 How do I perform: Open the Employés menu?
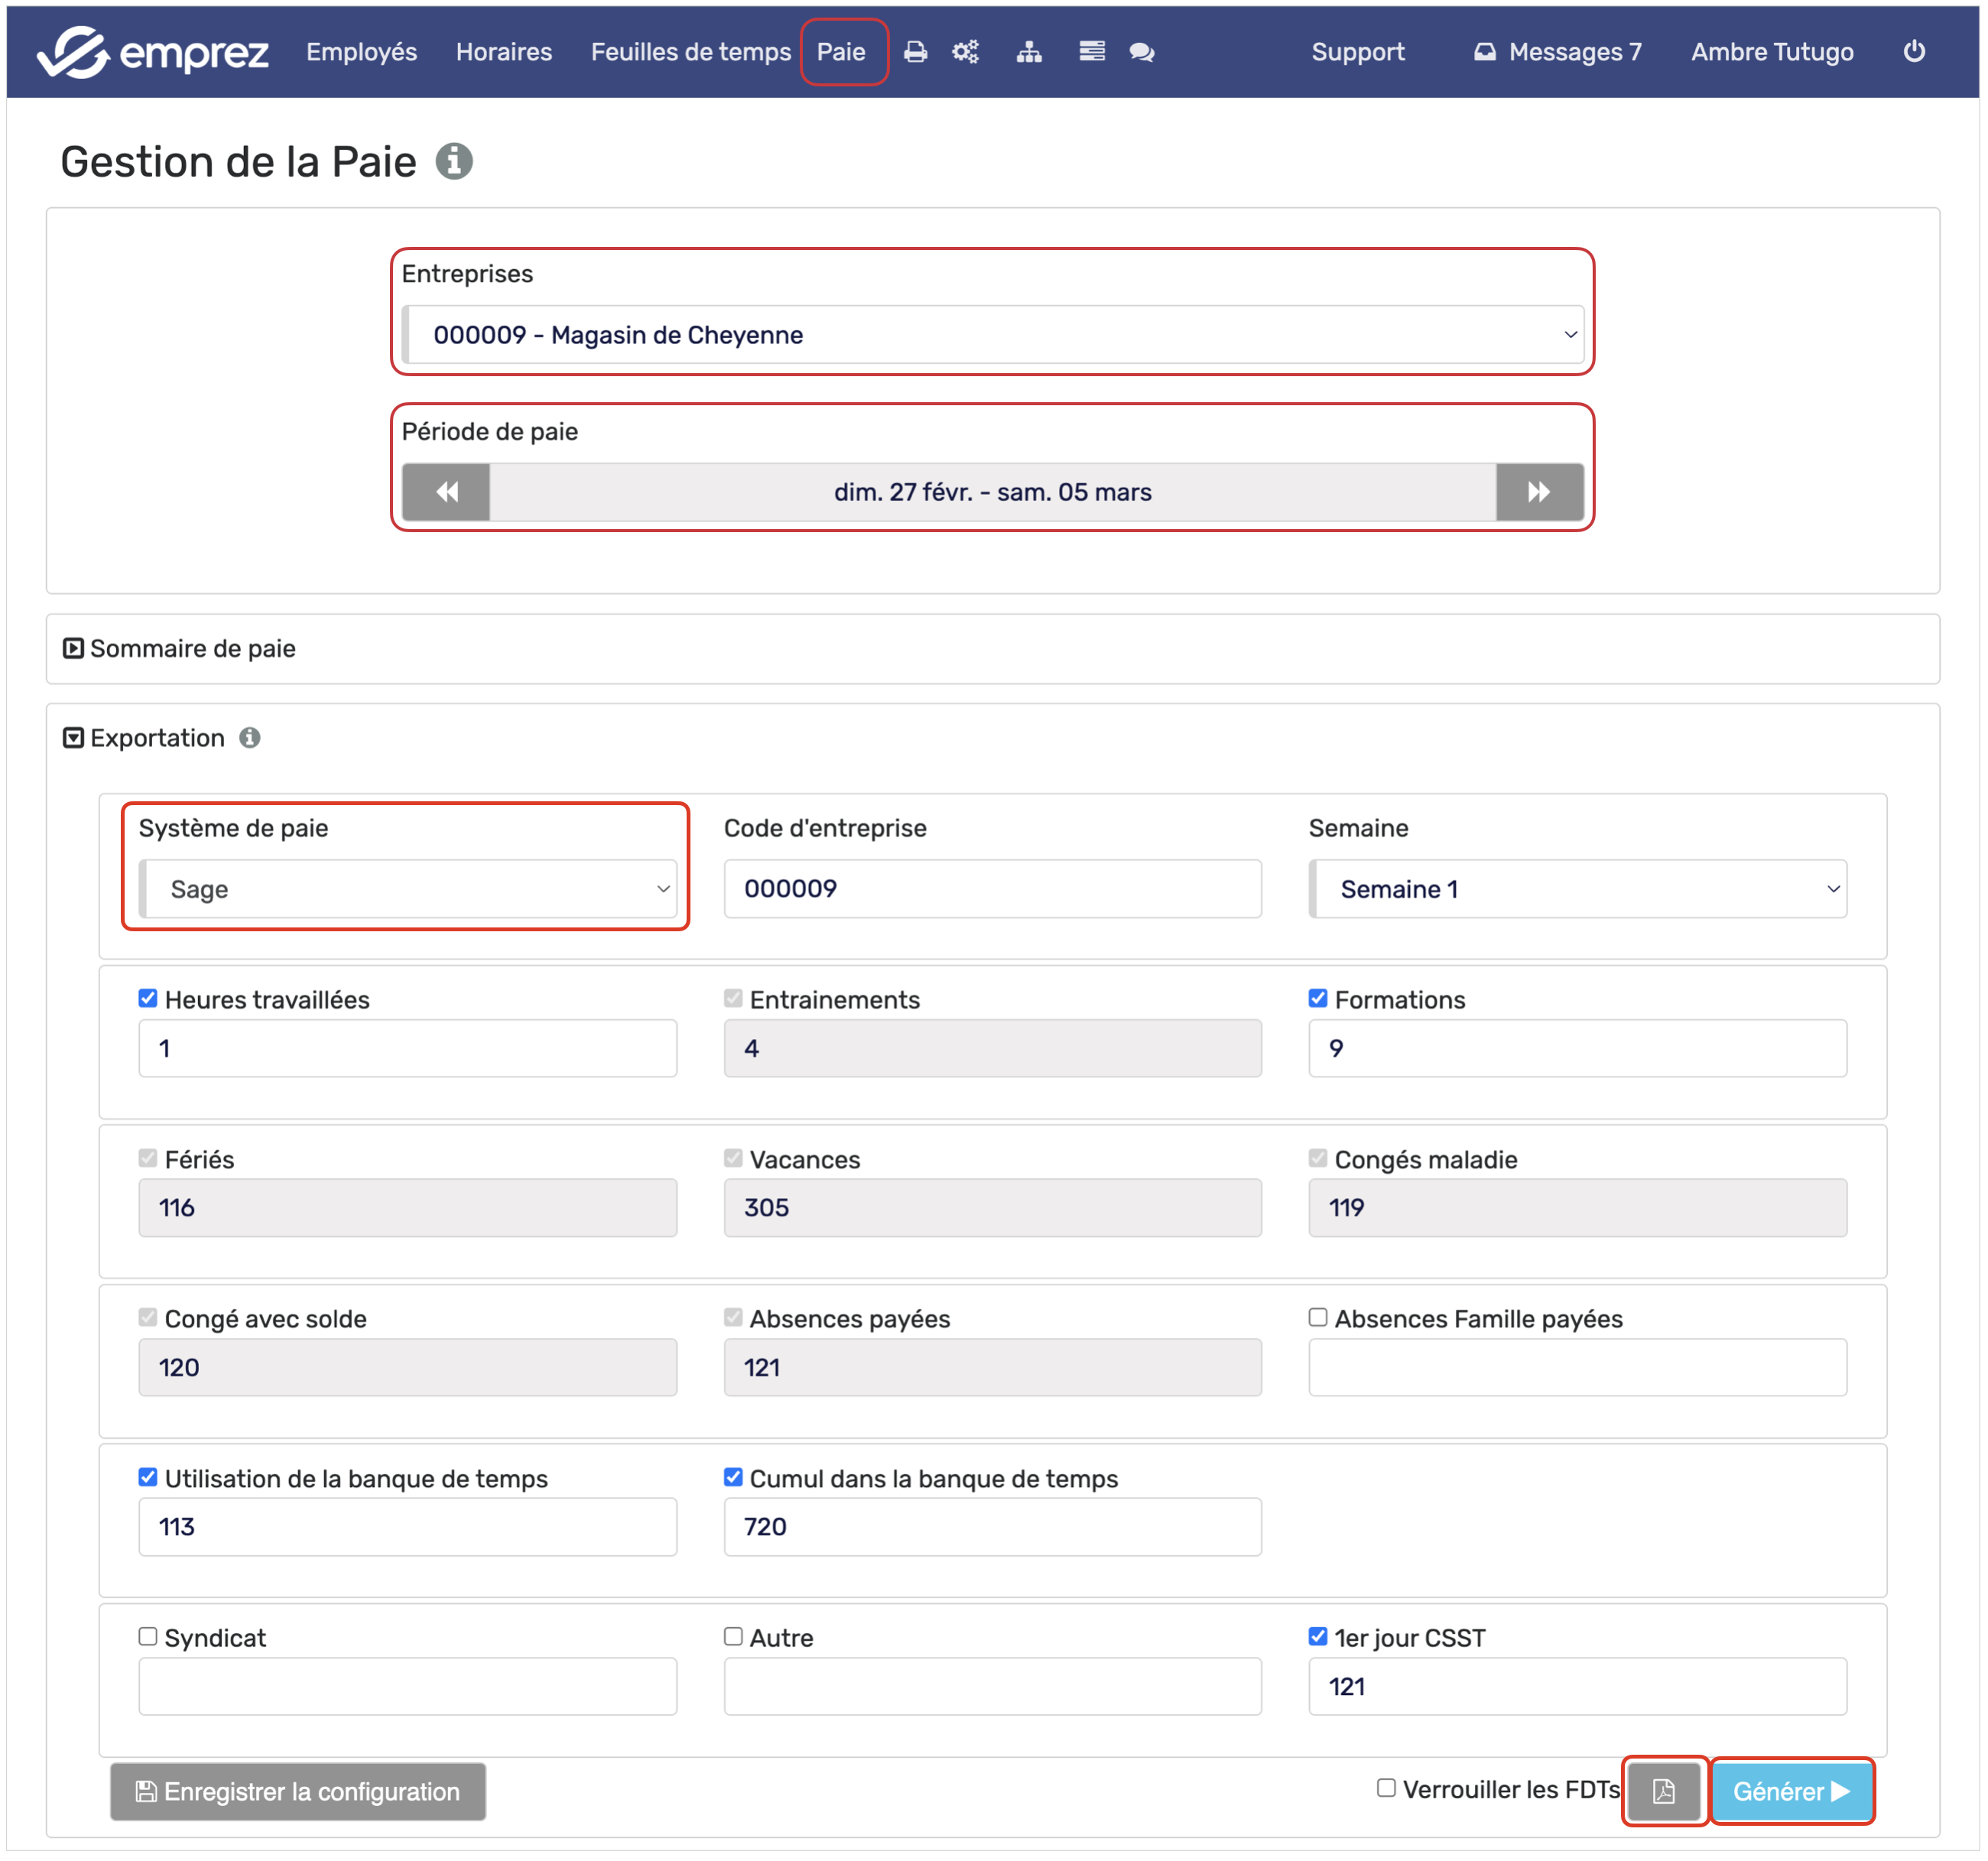(361, 52)
